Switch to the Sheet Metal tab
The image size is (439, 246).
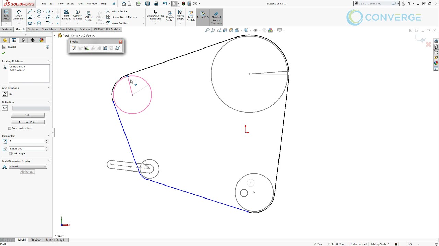(x=49, y=29)
